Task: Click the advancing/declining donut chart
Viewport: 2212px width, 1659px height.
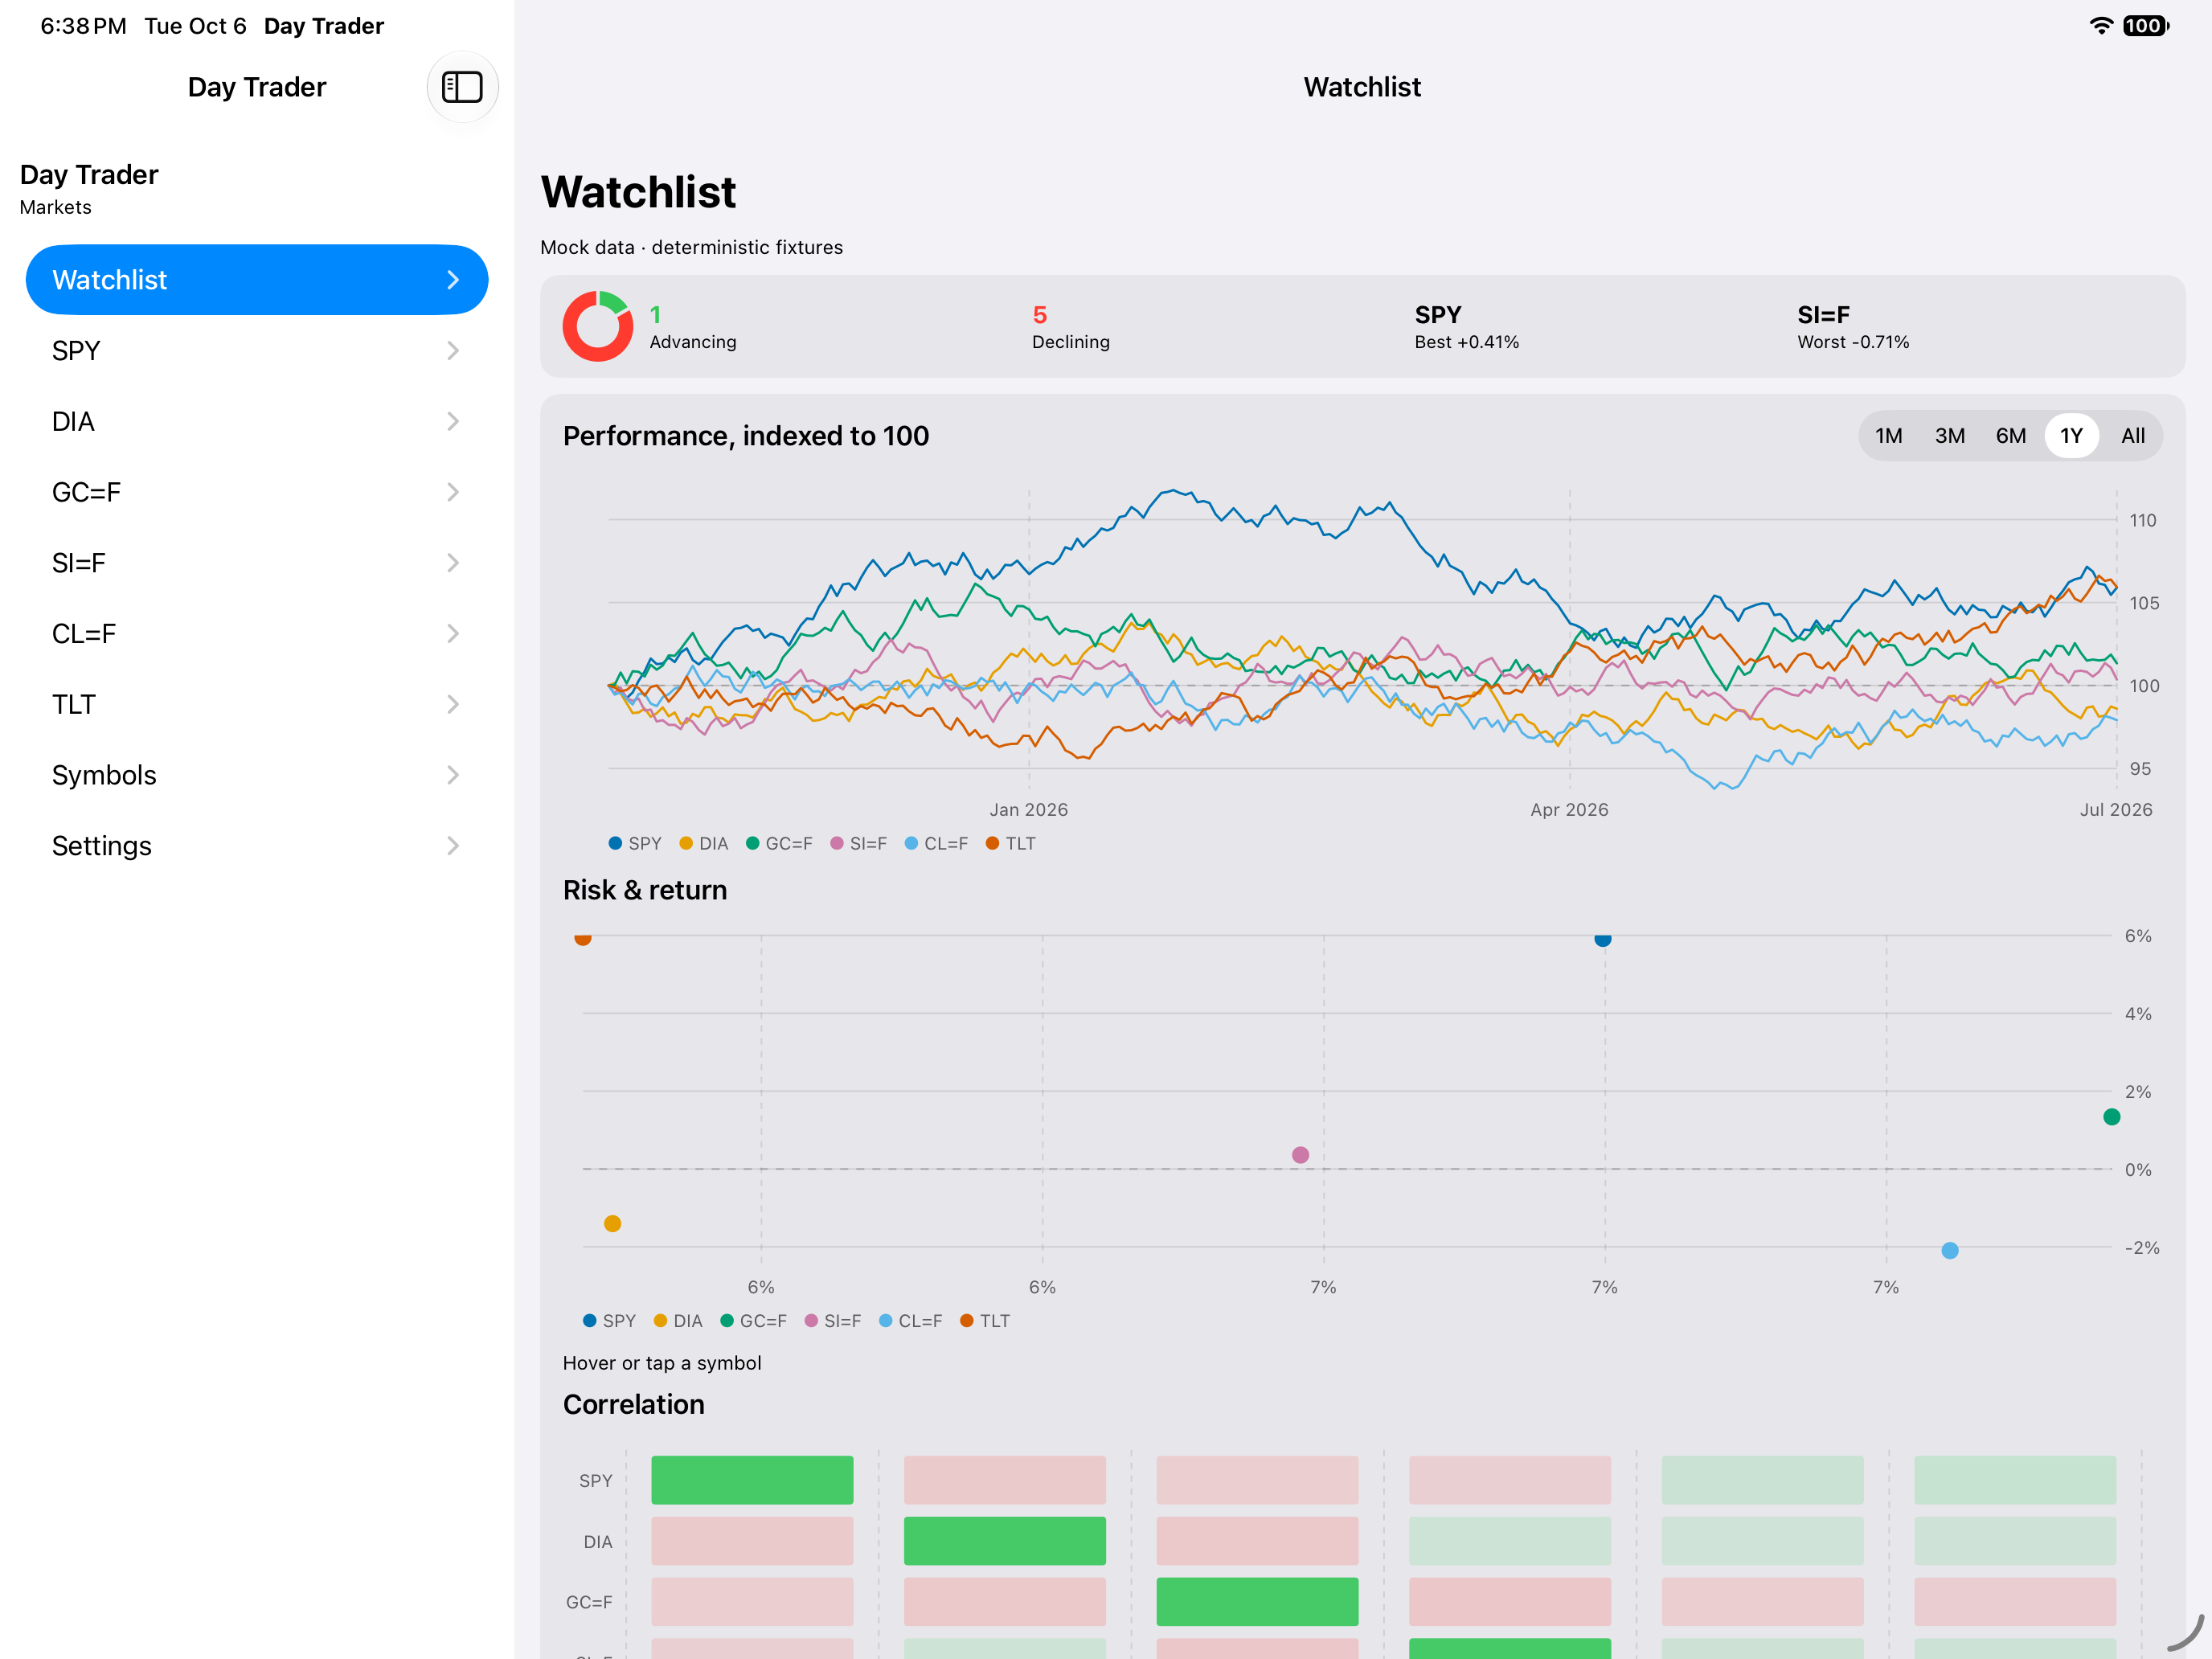Action: coord(598,326)
